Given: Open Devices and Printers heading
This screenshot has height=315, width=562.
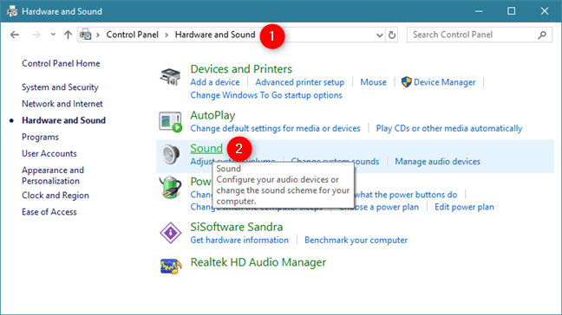Looking at the screenshot, I should coord(241,69).
